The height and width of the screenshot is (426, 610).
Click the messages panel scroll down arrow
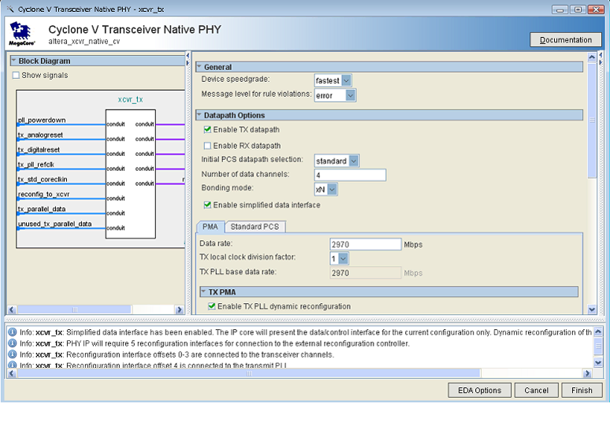point(598,362)
